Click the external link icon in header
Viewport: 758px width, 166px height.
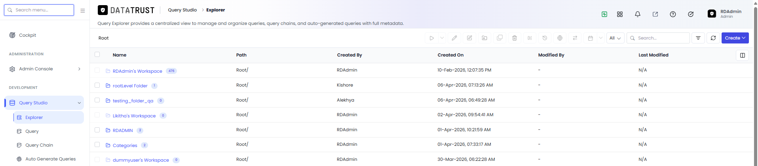pos(655,14)
